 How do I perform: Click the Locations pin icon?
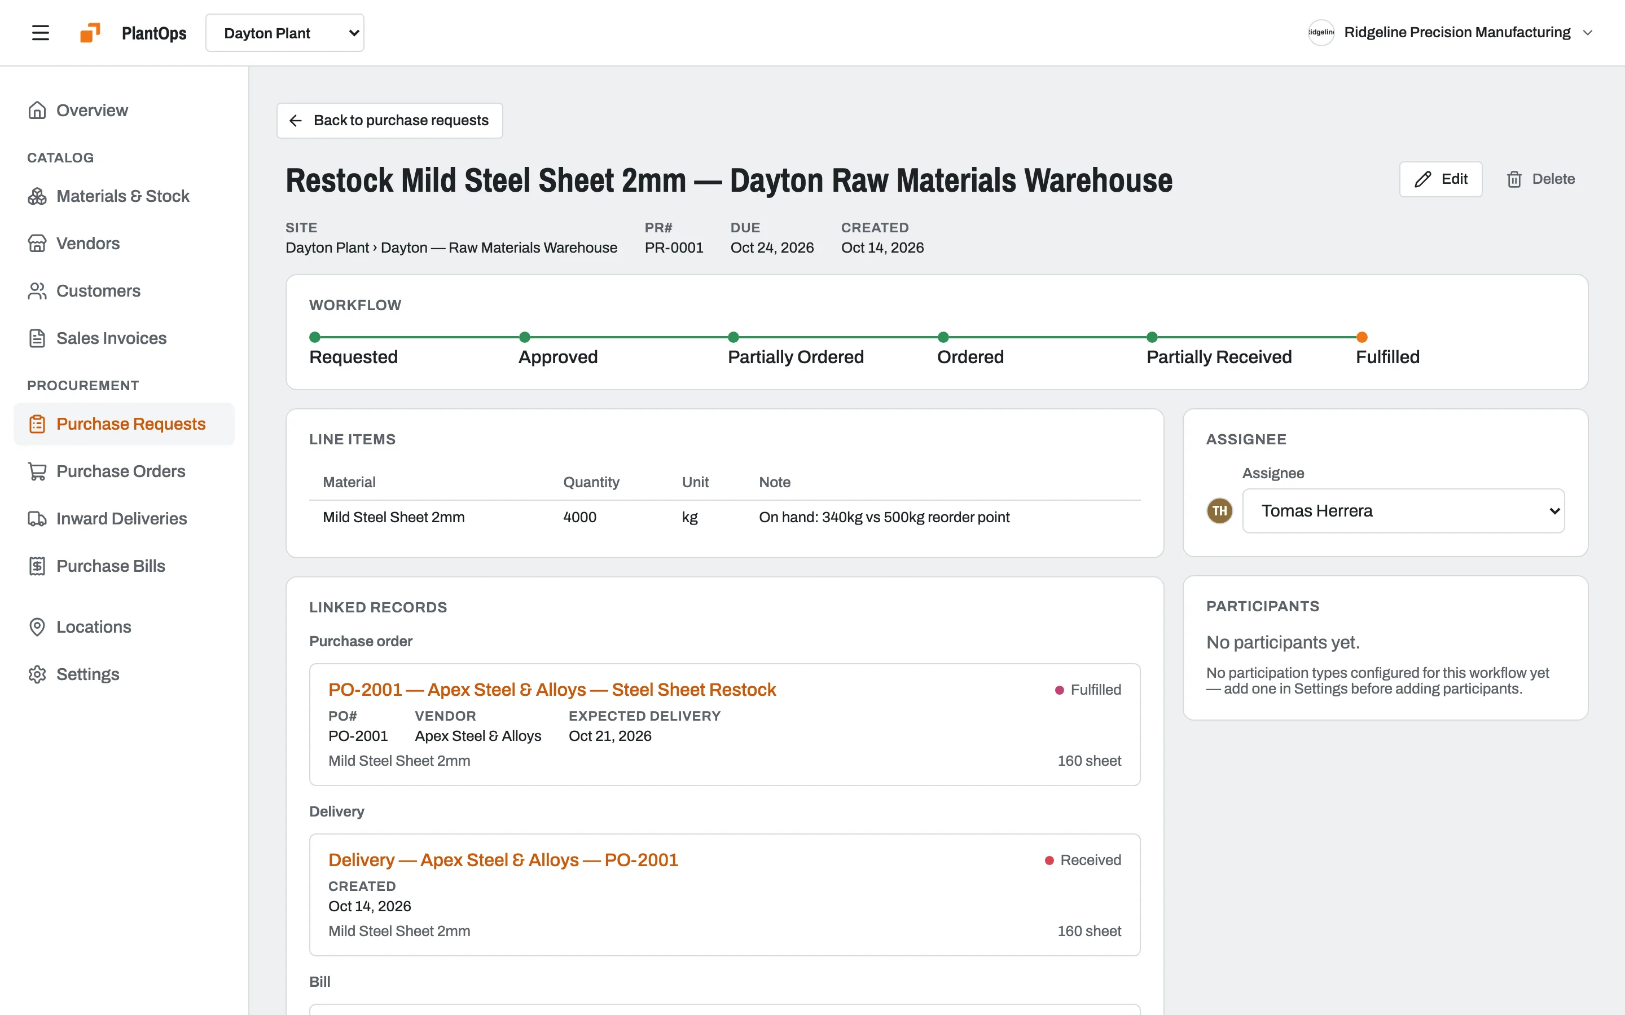(37, 627)
